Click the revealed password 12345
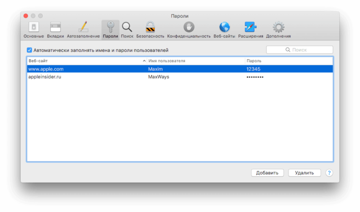 point(253,69)
